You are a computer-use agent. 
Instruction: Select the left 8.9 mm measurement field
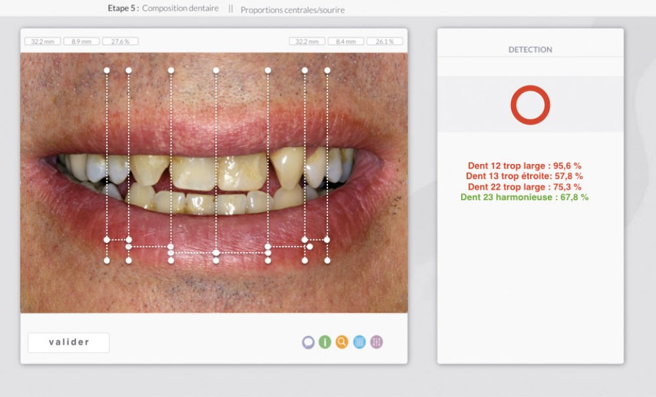[x=81, y=41]
